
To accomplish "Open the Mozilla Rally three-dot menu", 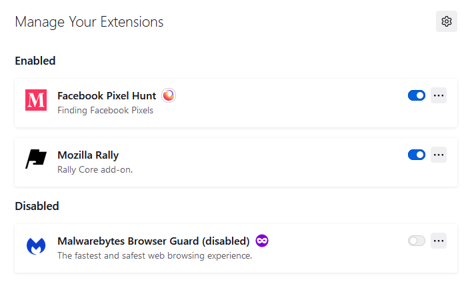I will (x=439, y=155).
